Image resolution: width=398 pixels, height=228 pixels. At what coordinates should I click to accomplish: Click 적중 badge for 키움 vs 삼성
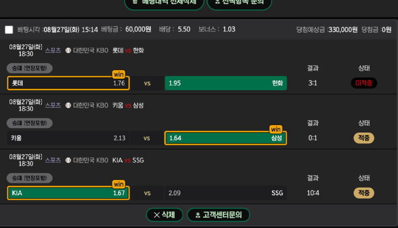coord(364,138)
